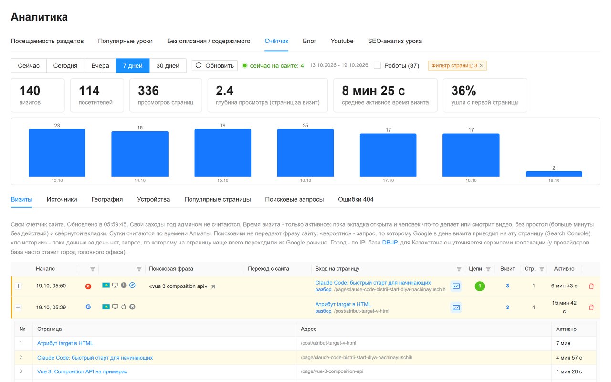611x382 pixels.
Task: Click the green goals badge showing 1
Action: [x=480, y=286]
